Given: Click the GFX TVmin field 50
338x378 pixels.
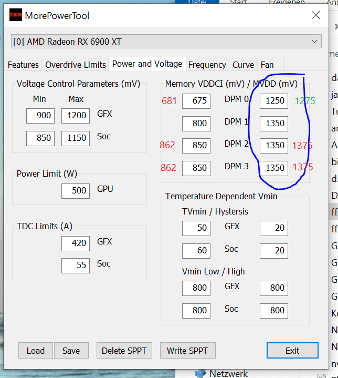Looking at the screenshot, I should 196,228.
